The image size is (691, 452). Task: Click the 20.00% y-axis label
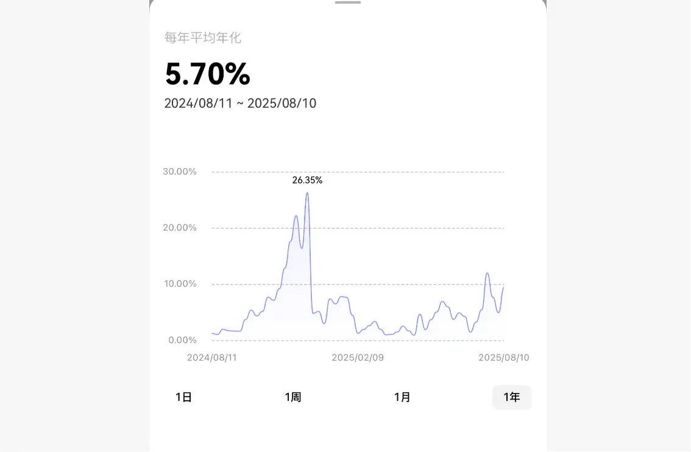click(179, 227)
